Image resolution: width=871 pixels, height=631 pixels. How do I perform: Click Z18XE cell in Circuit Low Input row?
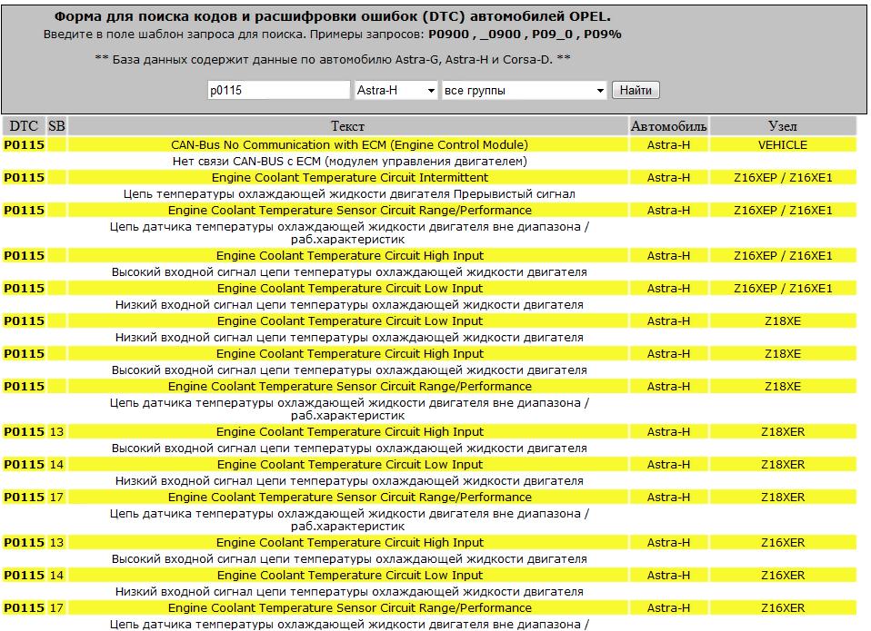click(x=782, y=320)
